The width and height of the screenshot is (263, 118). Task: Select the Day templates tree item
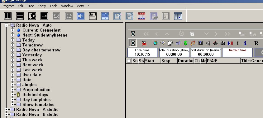point(36,99)
